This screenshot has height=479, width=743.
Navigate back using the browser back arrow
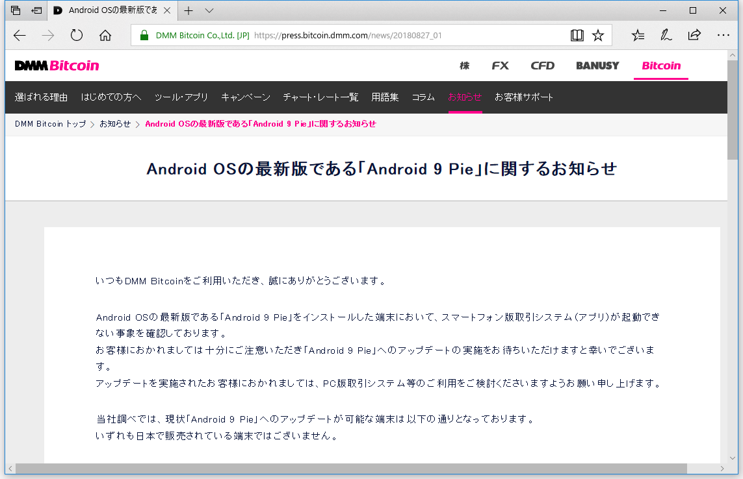20,35
